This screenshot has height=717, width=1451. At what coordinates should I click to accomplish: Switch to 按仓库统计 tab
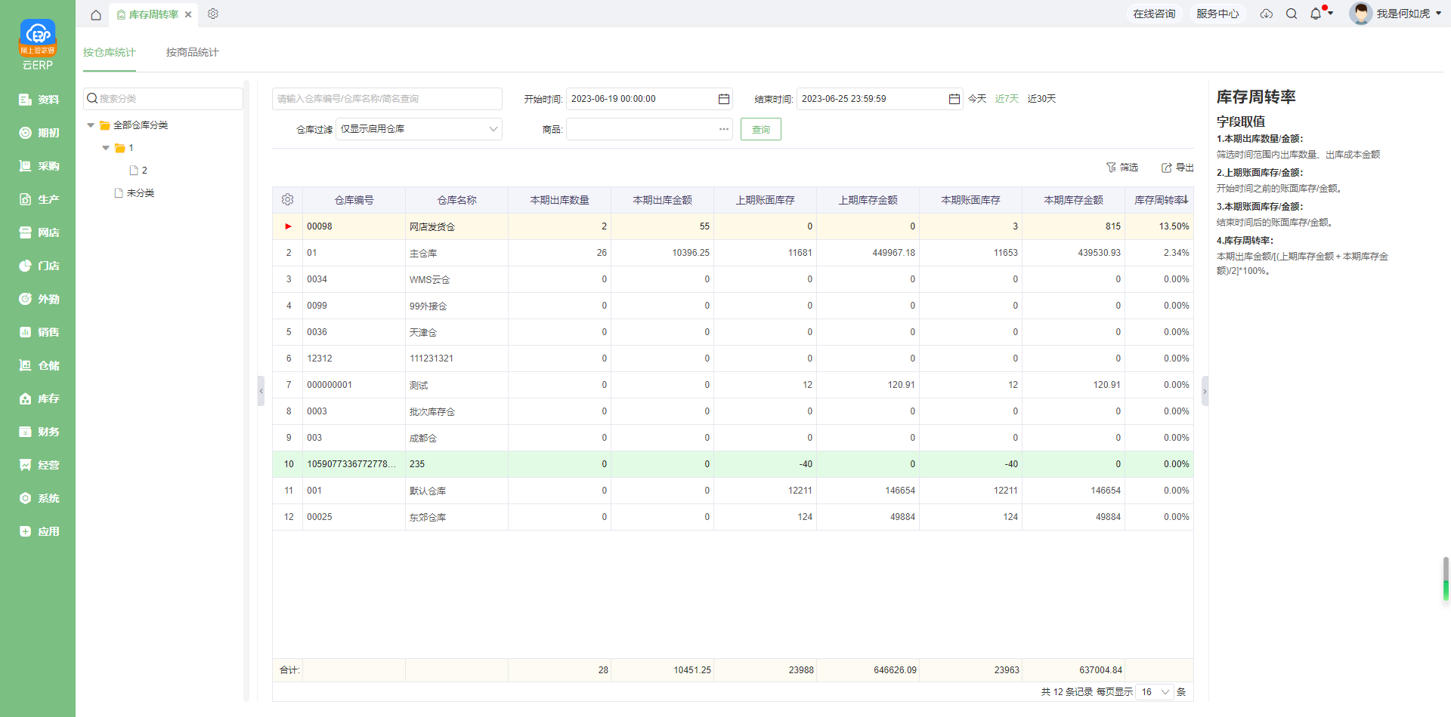pos(110,52)
